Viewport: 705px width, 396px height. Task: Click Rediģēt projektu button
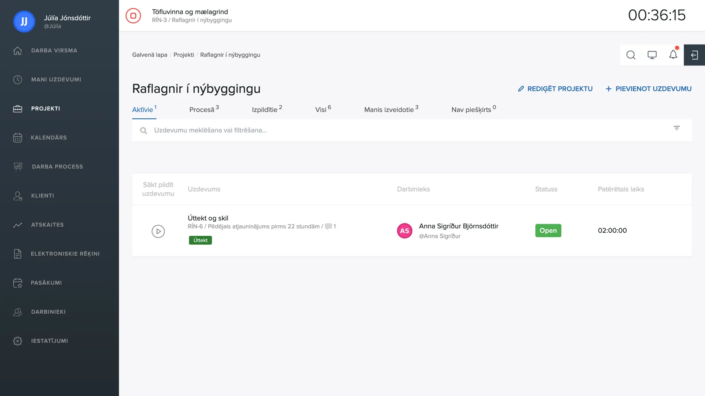click(555, 89)
